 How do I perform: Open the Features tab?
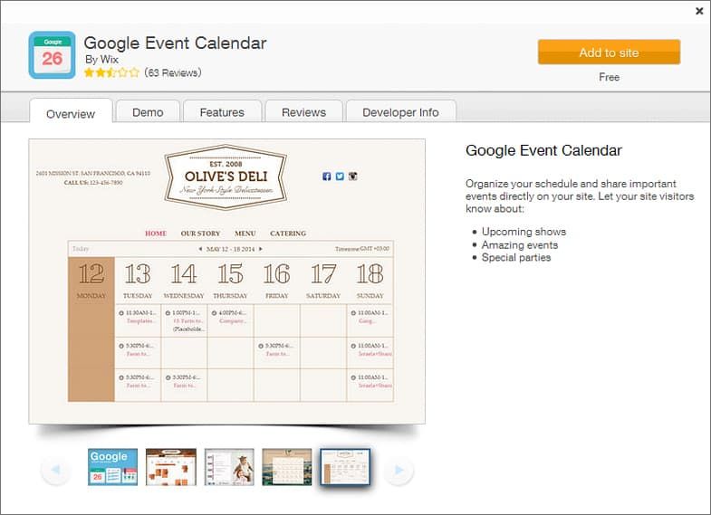pyautogui.click(x=222, y=111)
